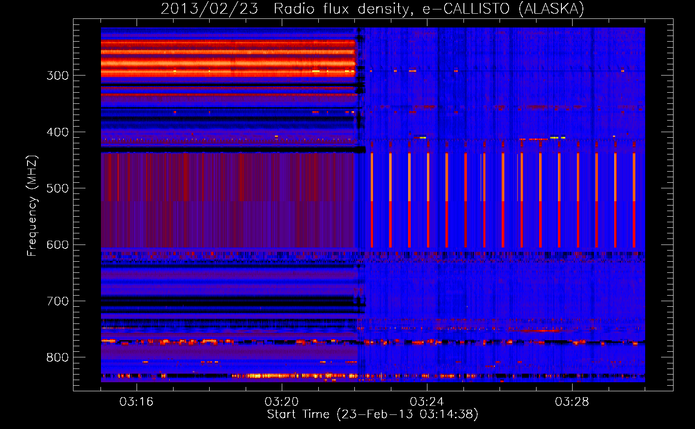Viewport: 695px width, 429px height.
Task: Select the 600 frequency tick label
Action: point(58,245)
